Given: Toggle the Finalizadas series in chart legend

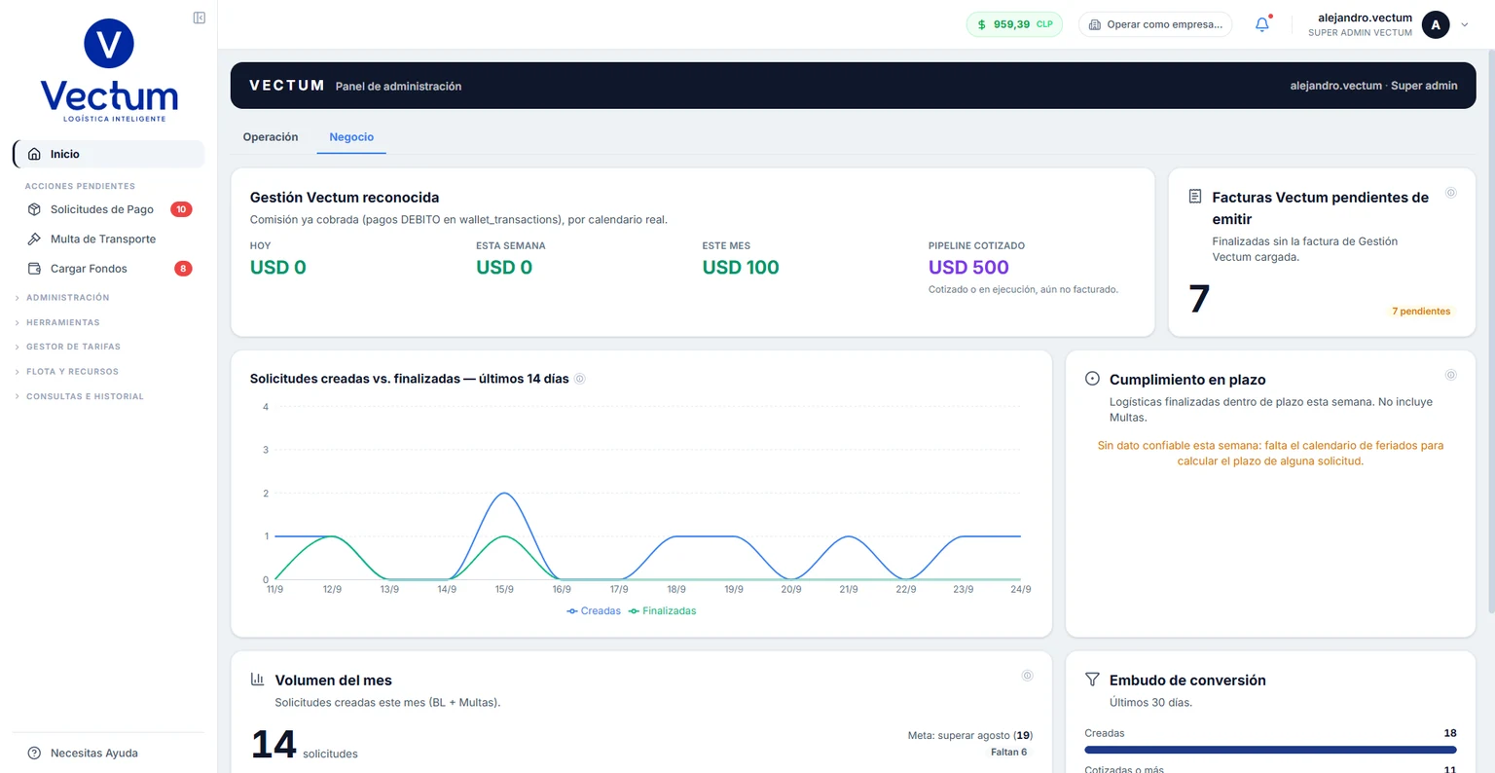Looking at the screenshot, I should click(x=663, y=611).
